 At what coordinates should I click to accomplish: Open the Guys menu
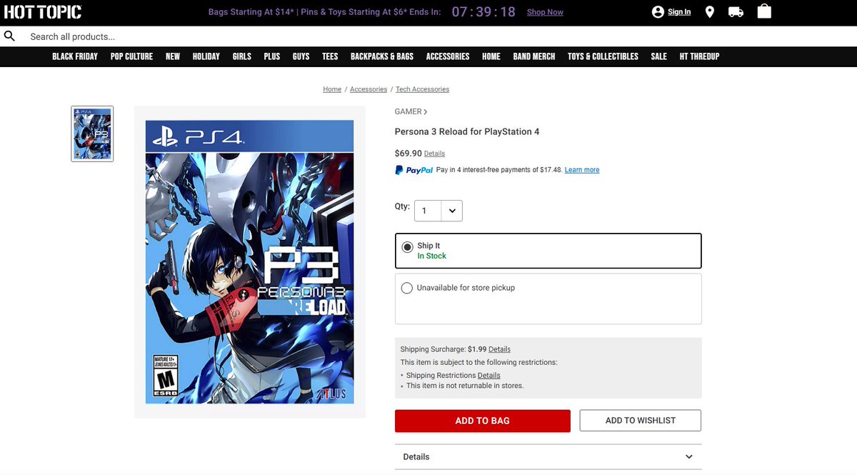[301, 56]
